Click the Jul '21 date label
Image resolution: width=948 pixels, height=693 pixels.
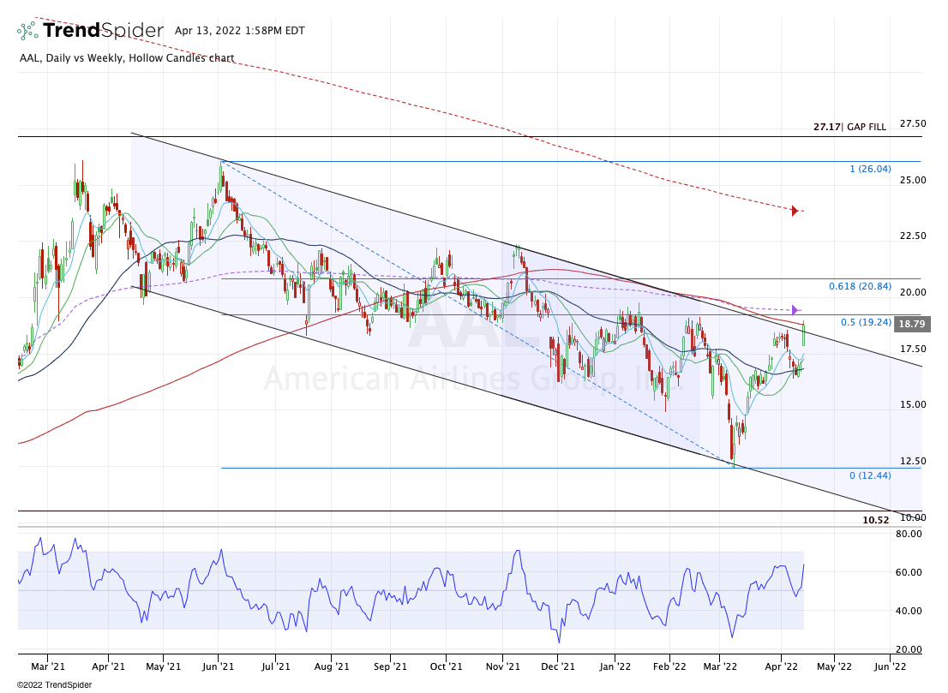[x=275, y=666]
